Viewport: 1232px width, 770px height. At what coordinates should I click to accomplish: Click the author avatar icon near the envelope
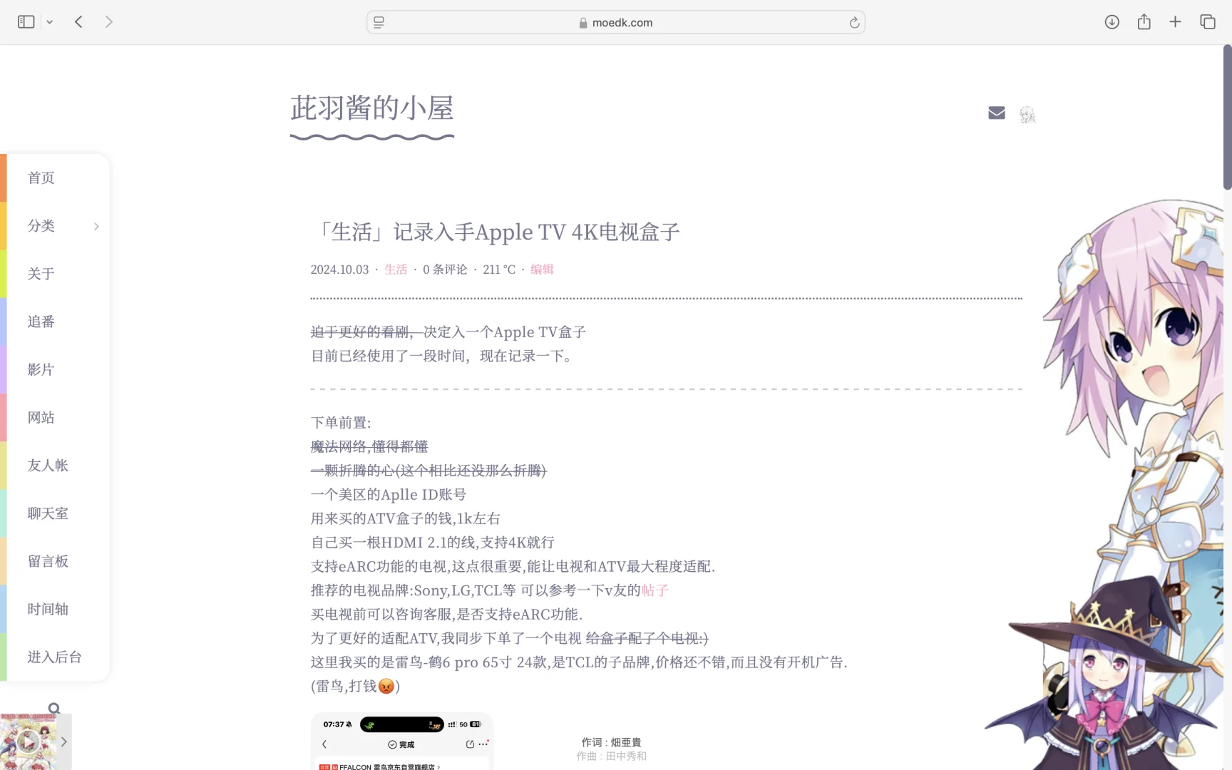(x=1027, y=114)
